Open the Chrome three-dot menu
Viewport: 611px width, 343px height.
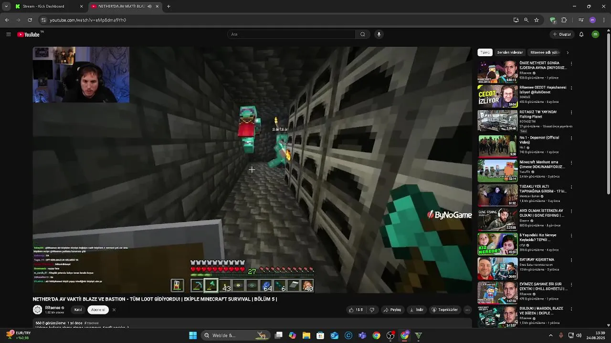604,20
